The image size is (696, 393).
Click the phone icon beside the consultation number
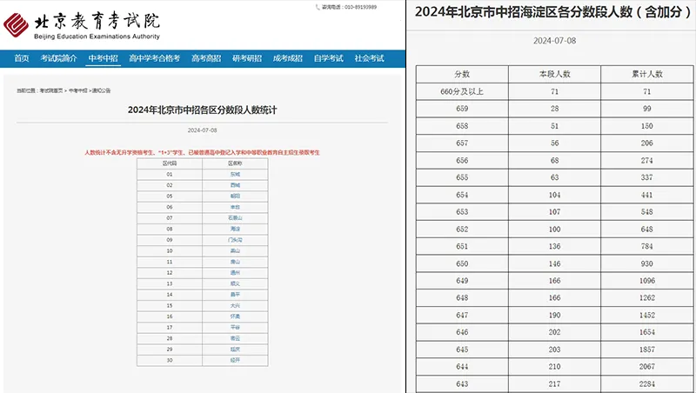318,7
